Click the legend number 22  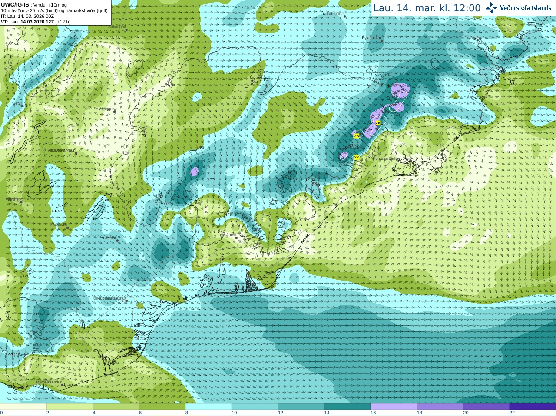[x=512, y=413]
